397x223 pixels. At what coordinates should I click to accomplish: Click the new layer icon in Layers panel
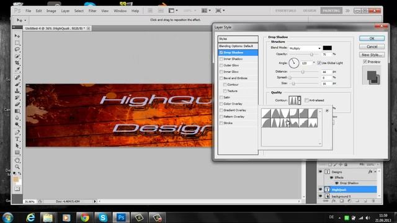tap(365, 201)
